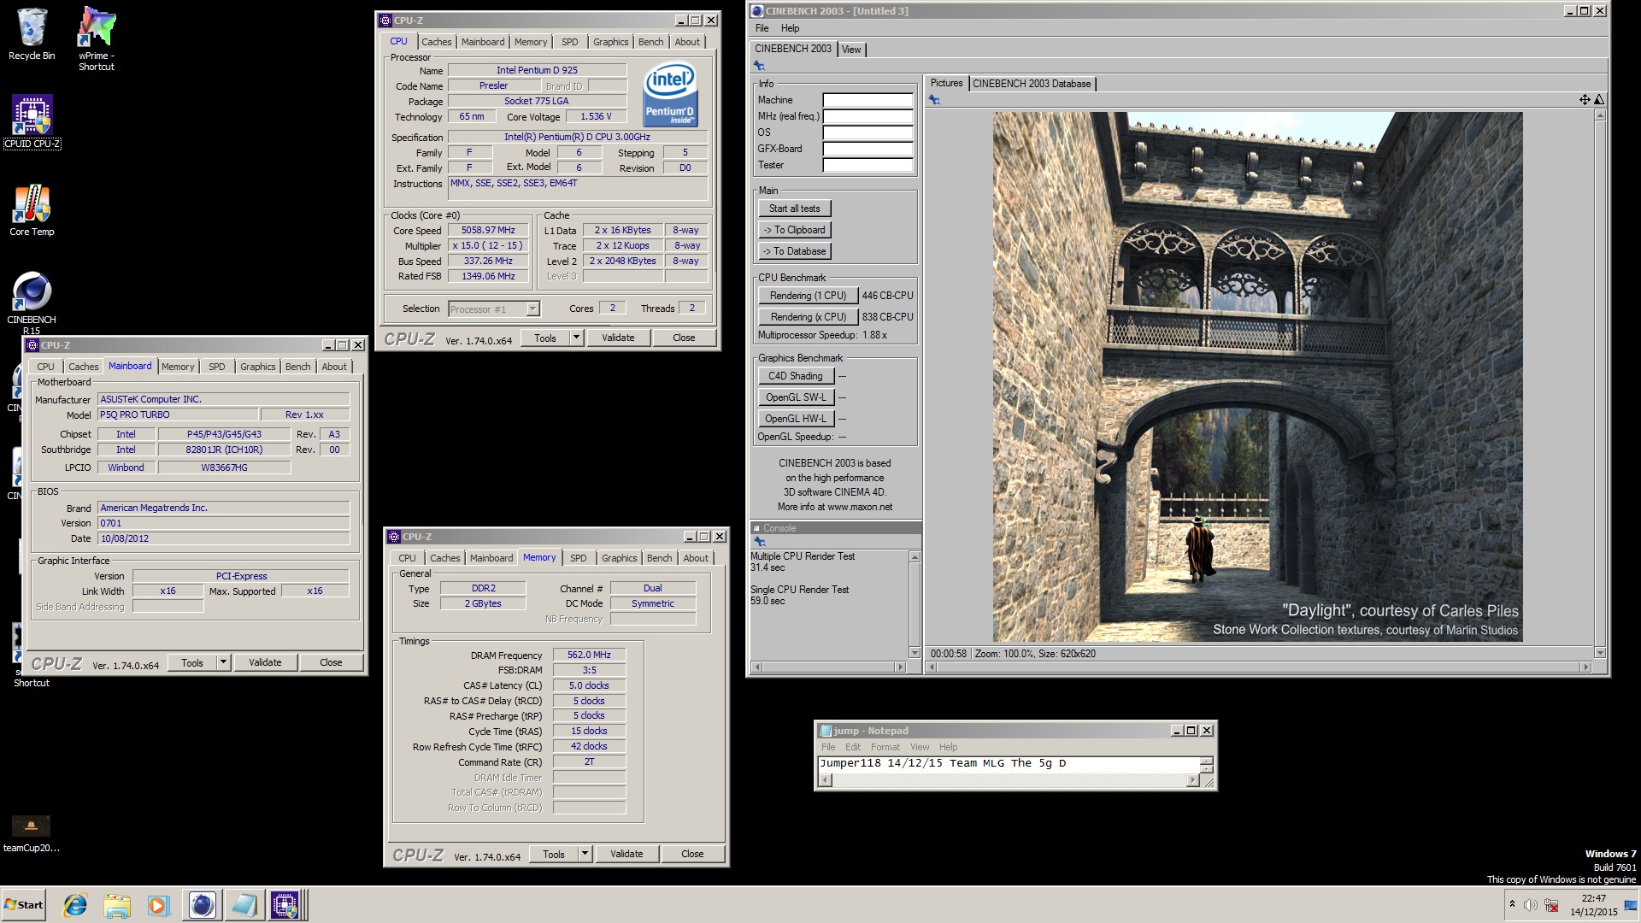Screen dimensions: 1641x923
Task: Click Close button in Memory window
Action: [x=692, y=854]
